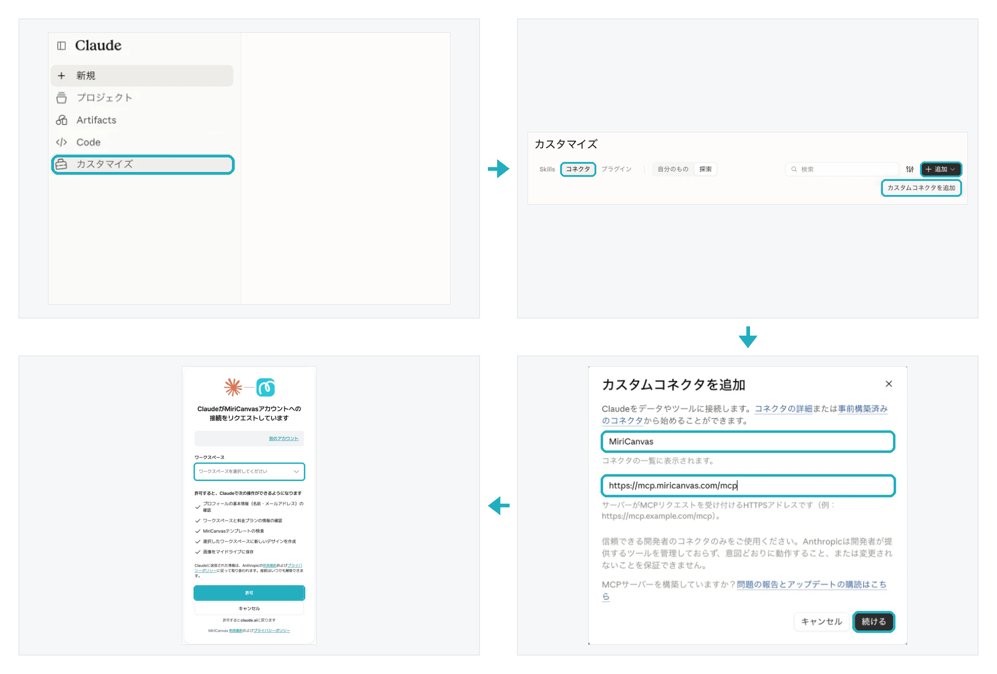The height and width of the screenshot is (674, 997).
Task: Open the プラグイン tab
Action: 616,169
